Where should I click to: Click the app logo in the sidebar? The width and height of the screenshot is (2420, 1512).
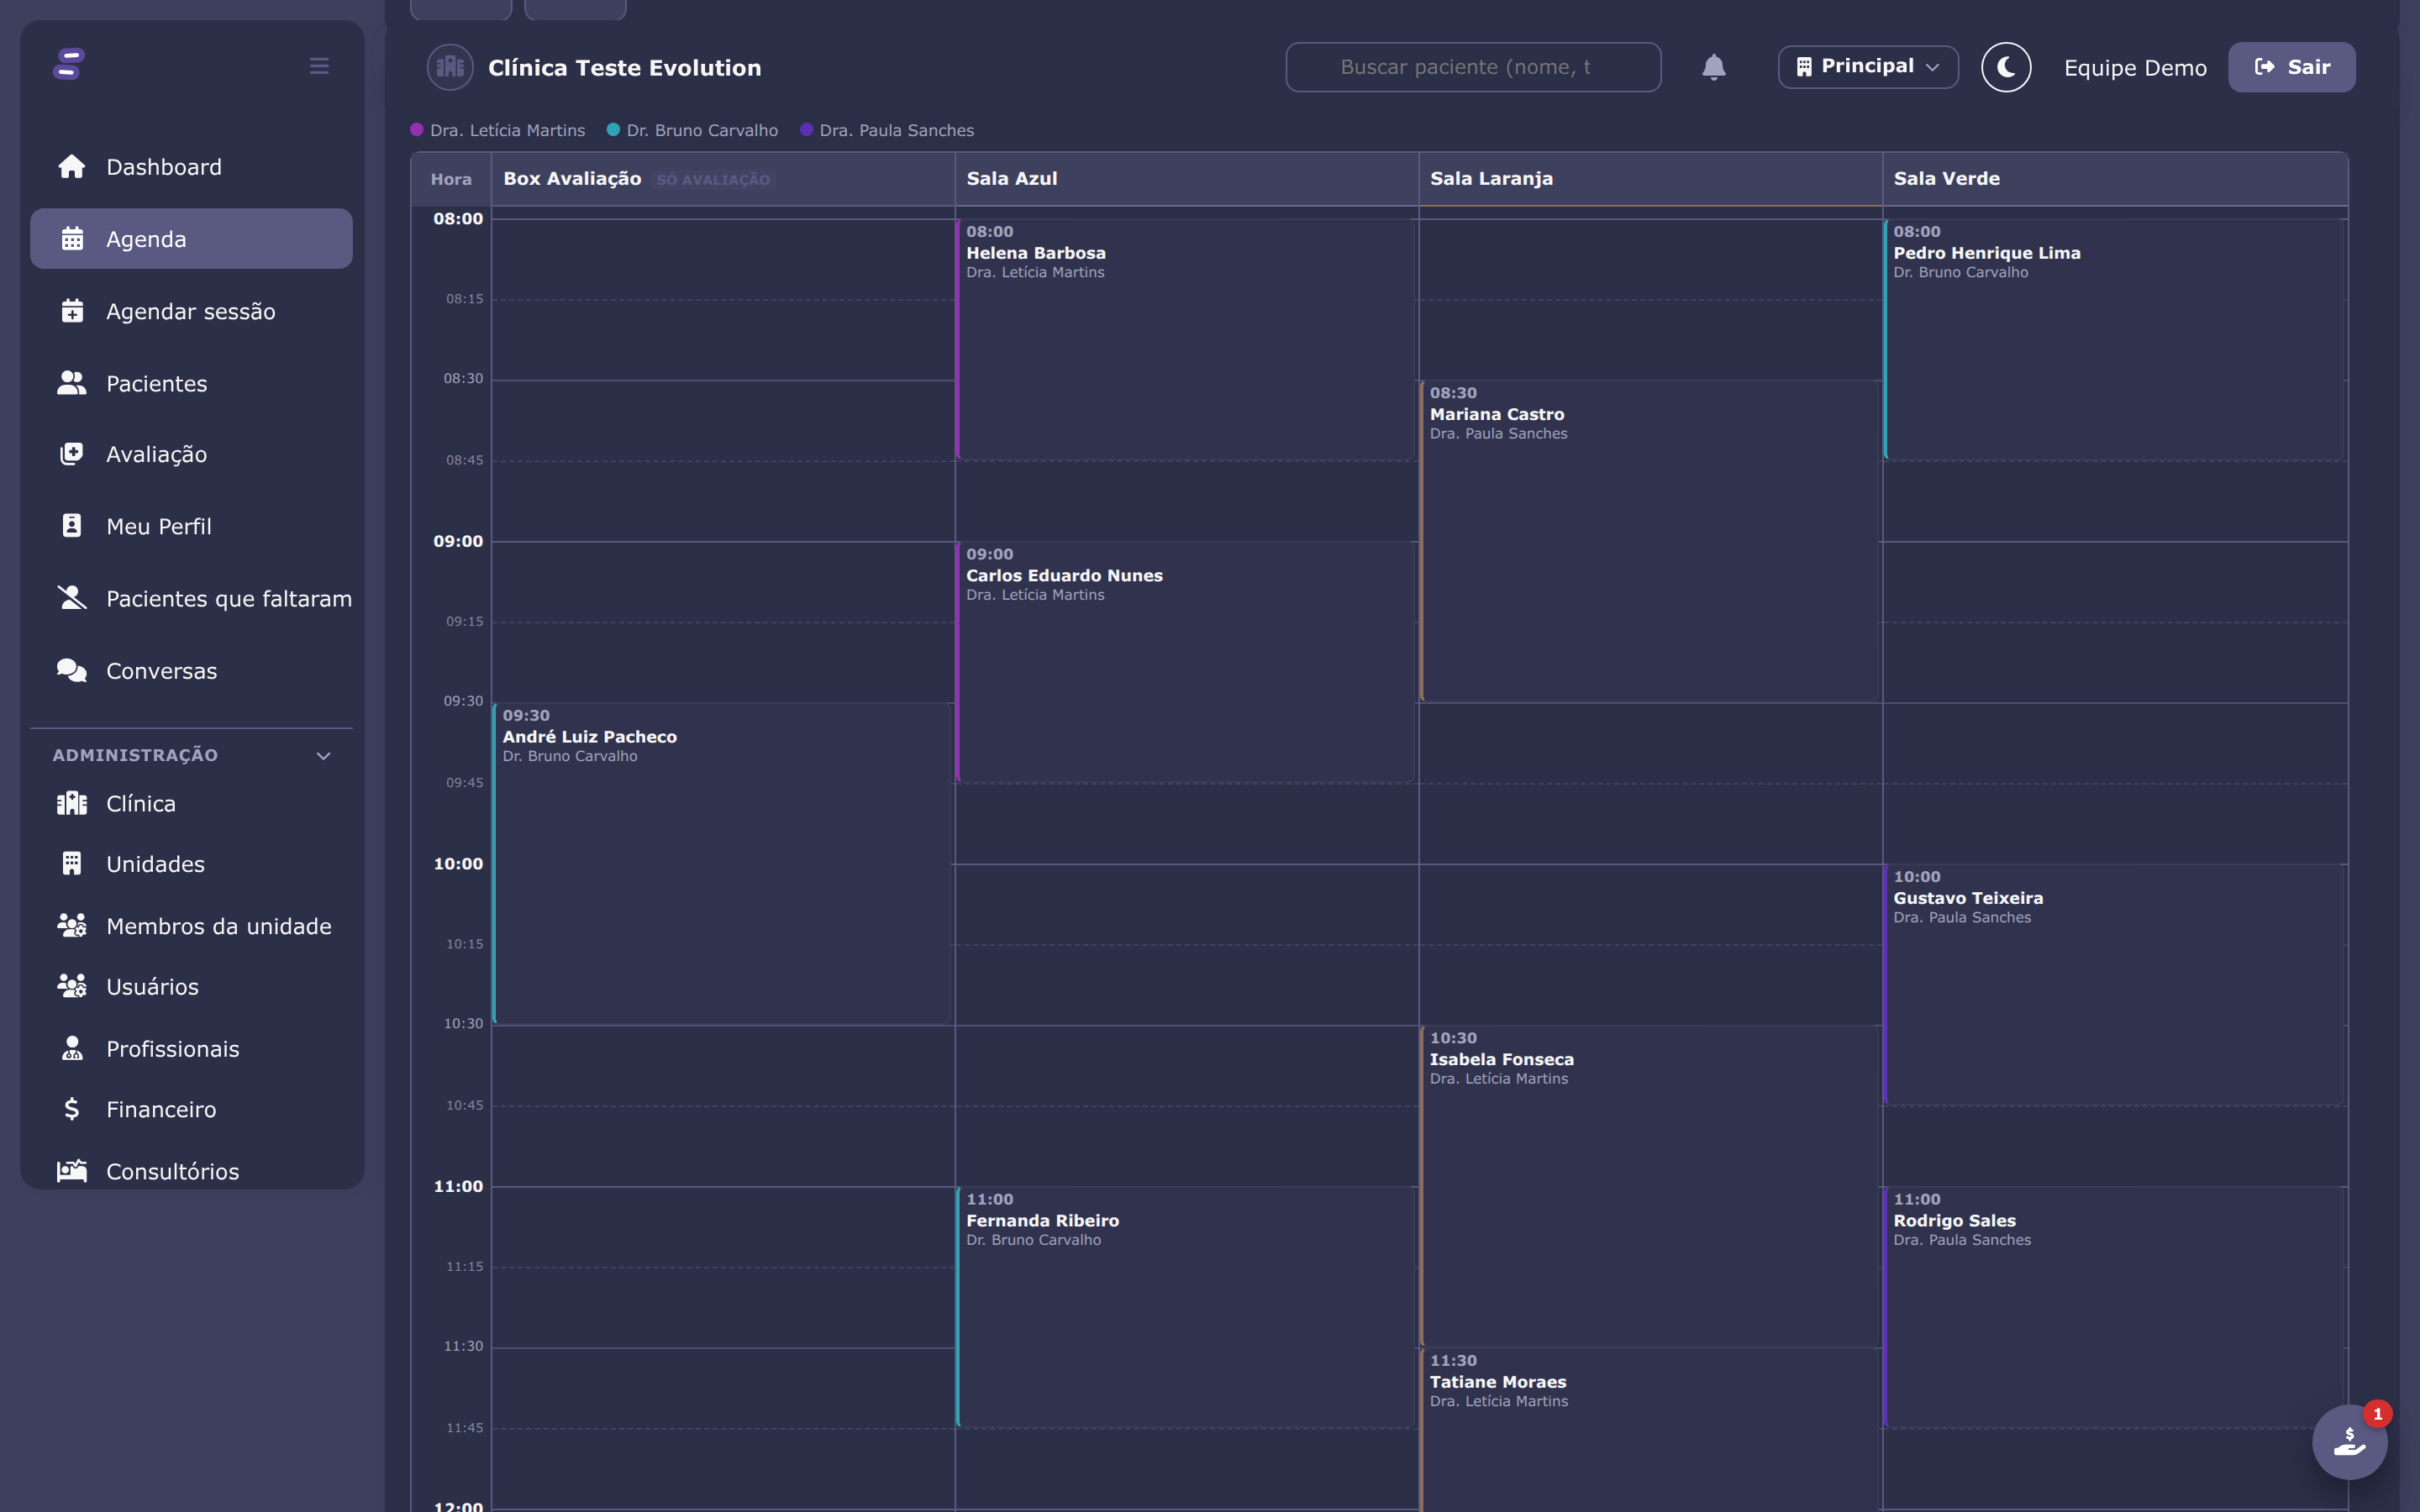[x=69, y=65]
